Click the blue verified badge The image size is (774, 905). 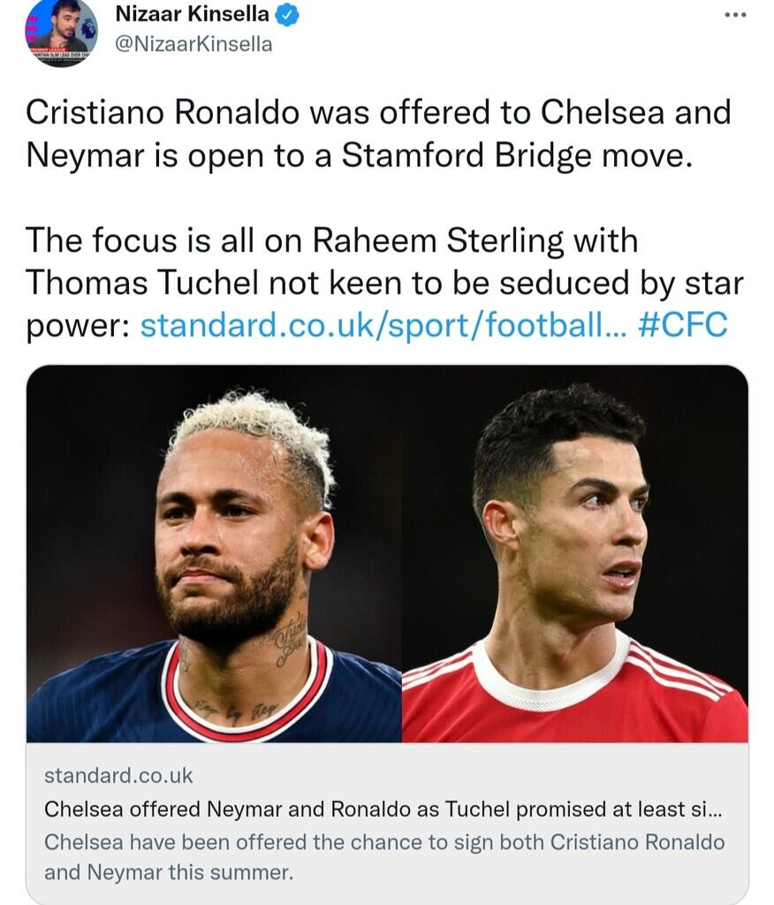(x=289, y=14)
